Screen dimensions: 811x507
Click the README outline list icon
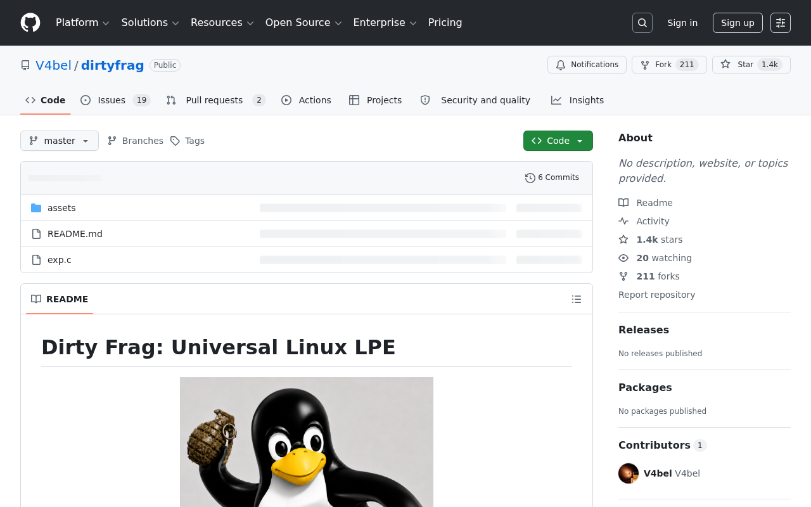[x=577, y=299]
